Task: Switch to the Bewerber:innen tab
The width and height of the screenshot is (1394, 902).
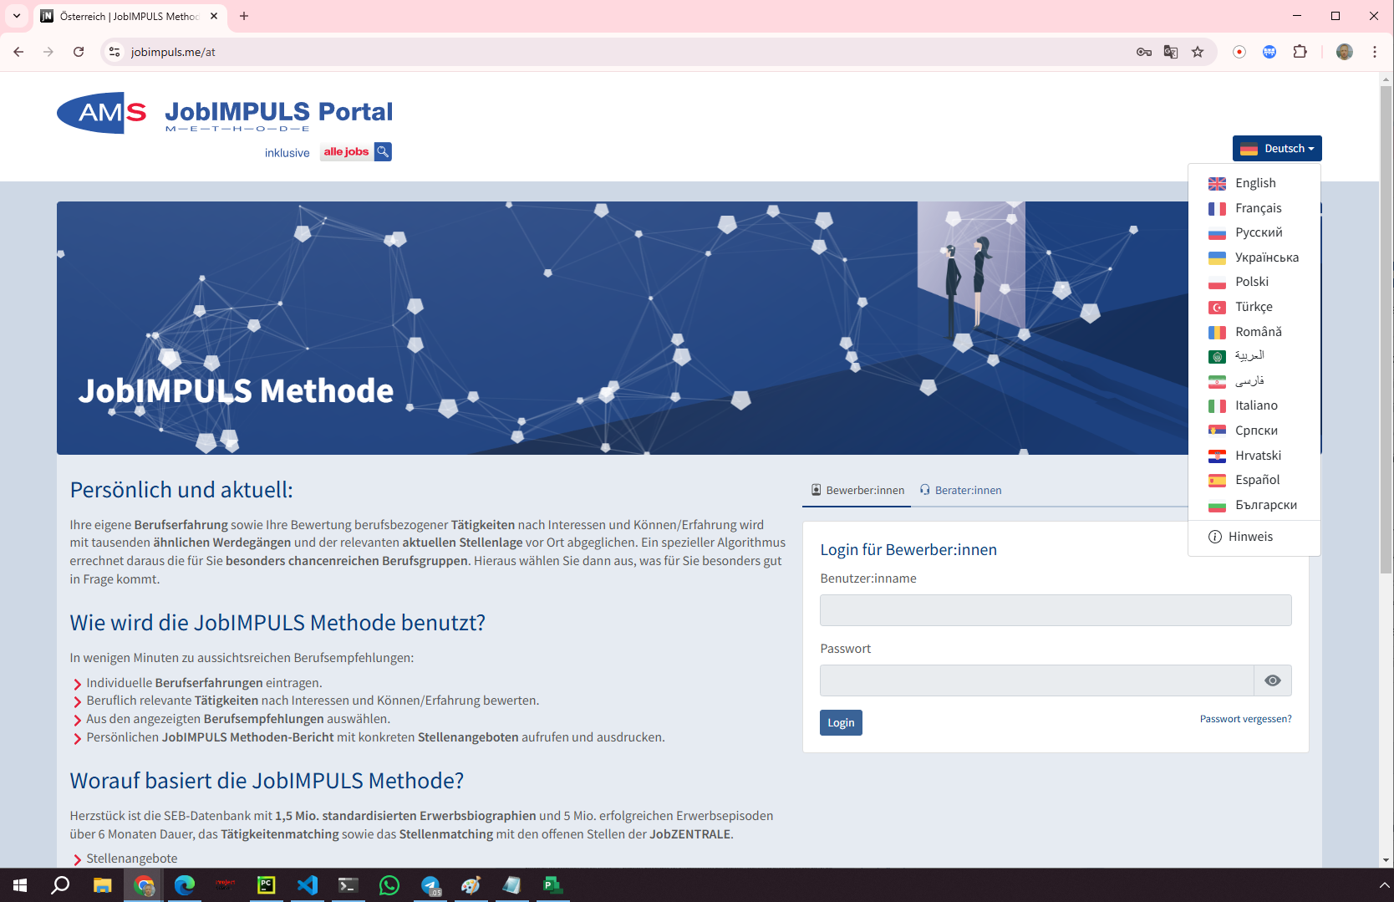Action: click(x=857, y=491)
